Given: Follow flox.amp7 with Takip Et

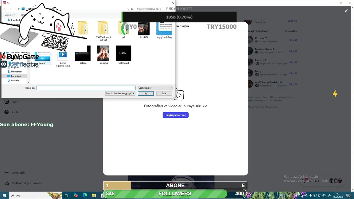Looking at the screenshot, I should pyautogui.click(x=293, y=40).
